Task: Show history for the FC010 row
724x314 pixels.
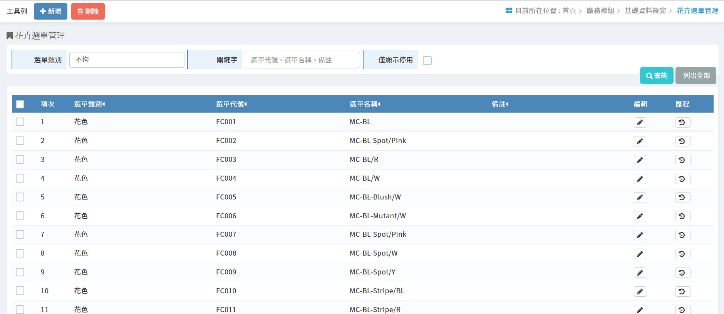Action: (x=682, y=292)
